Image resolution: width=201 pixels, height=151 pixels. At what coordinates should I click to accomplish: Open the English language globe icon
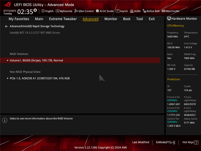pos(43,11)
